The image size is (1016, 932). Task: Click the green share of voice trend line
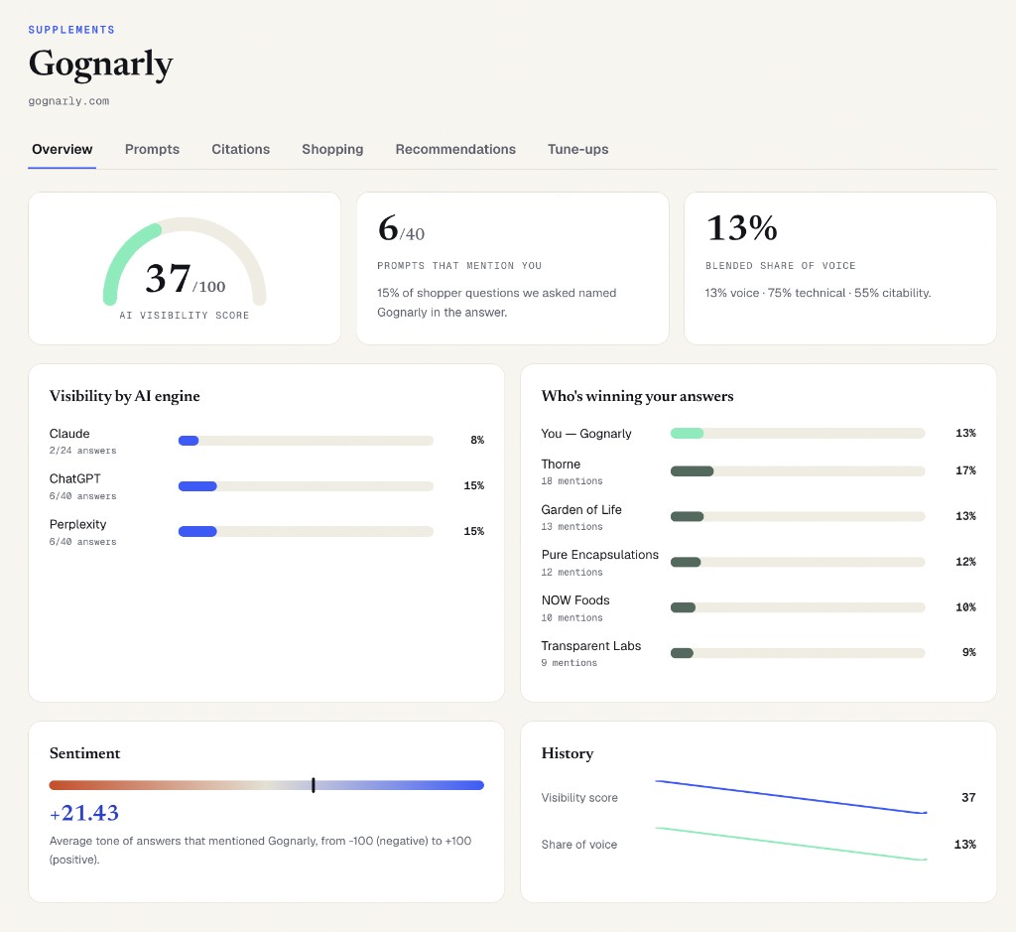click(x=791, y=844)
